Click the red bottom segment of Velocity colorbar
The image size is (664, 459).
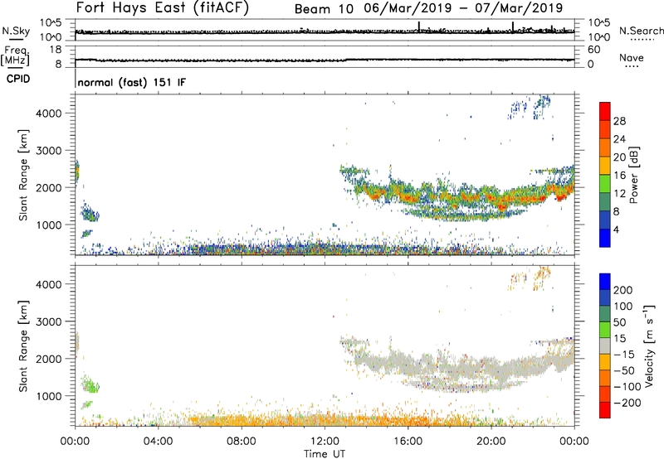(605, 410)
